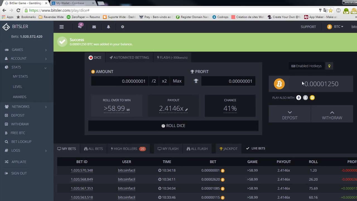Switch to Automated Betting tab
Image resolution: width=357 pixels, height=201 pixels.
click(129, 58)
